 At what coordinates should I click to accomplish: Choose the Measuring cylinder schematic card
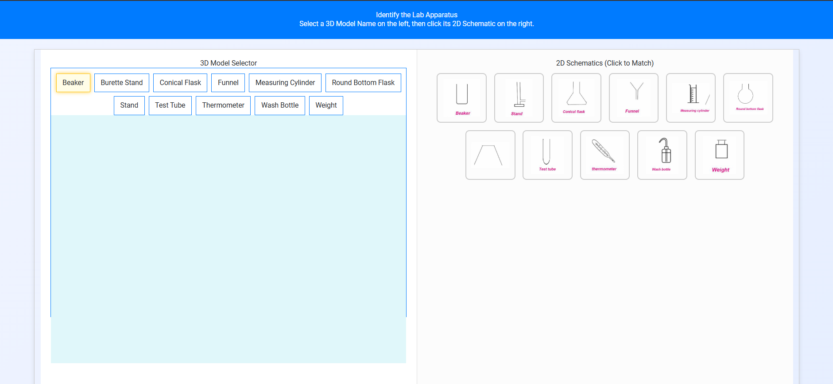[x=690, y=98]
